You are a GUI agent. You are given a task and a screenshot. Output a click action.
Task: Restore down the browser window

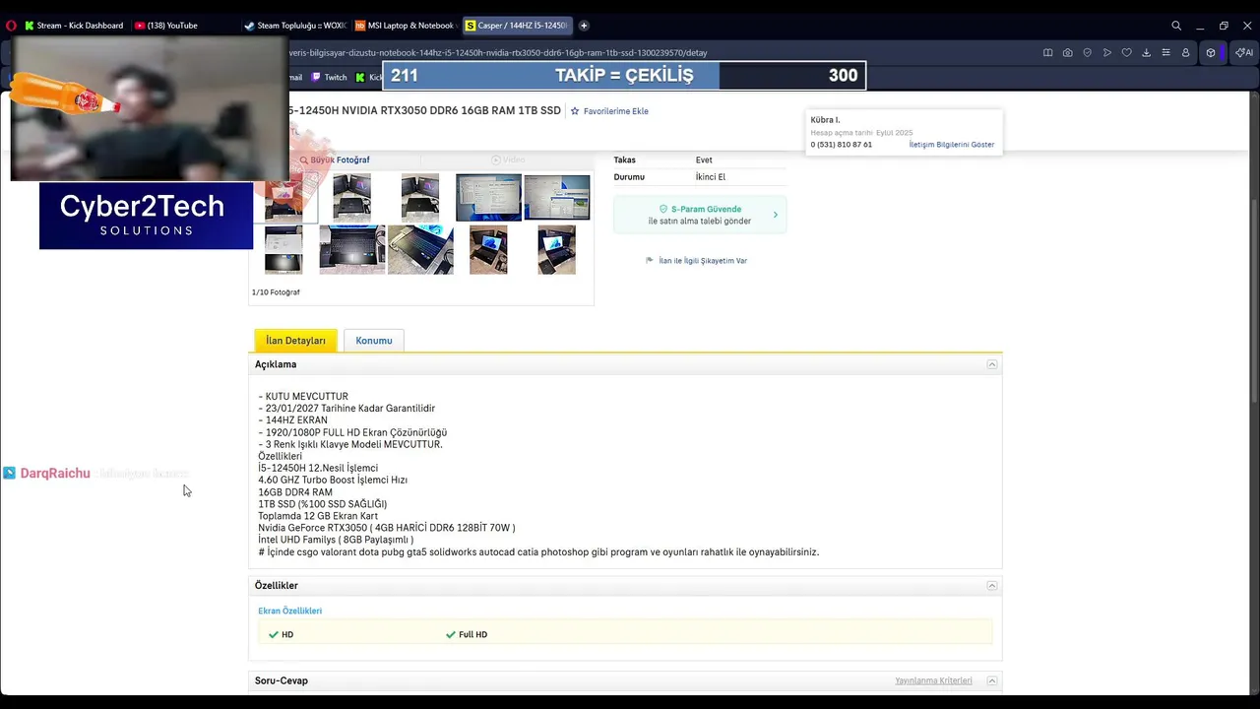(1224, 26)
